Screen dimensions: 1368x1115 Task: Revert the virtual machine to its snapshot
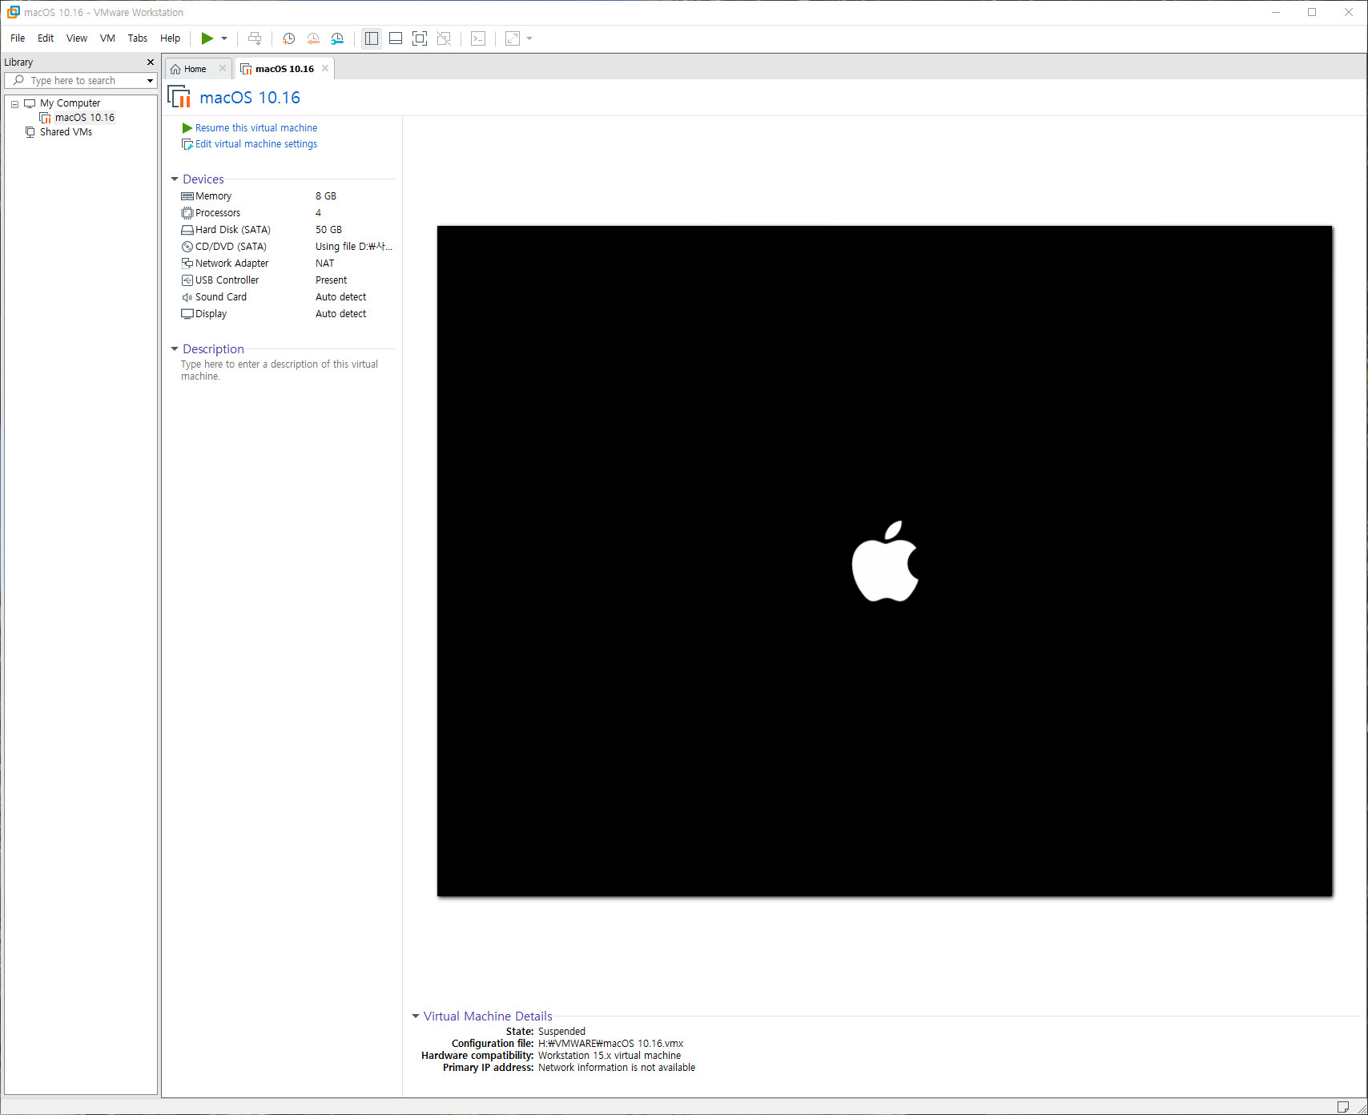pos(313,38)
